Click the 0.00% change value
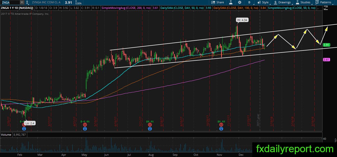337x157 pixels. [x=78, y=4]
